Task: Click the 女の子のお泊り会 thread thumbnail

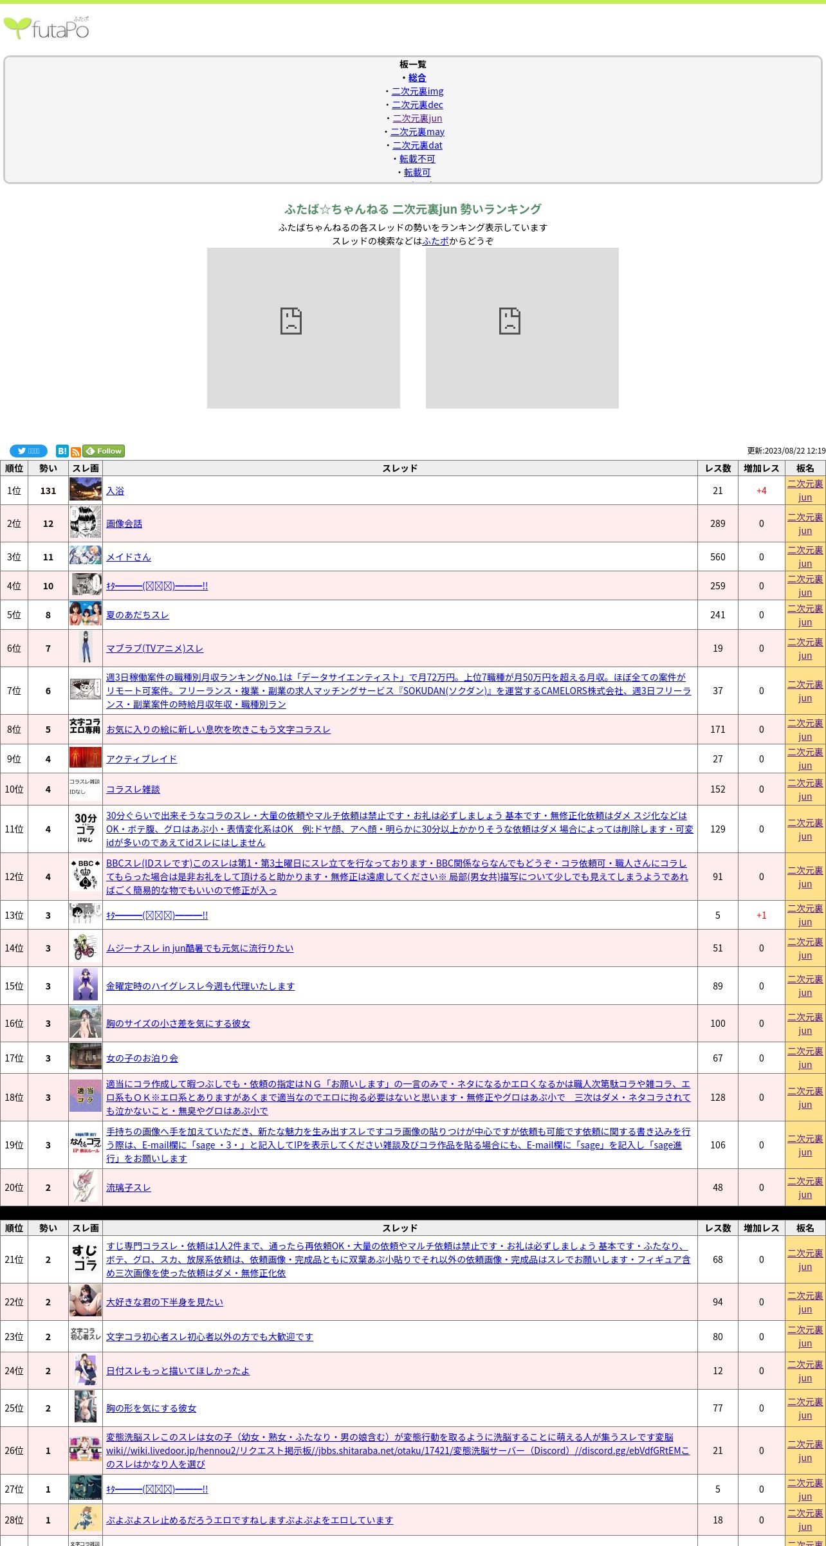Action: [x=86, y=1057]
